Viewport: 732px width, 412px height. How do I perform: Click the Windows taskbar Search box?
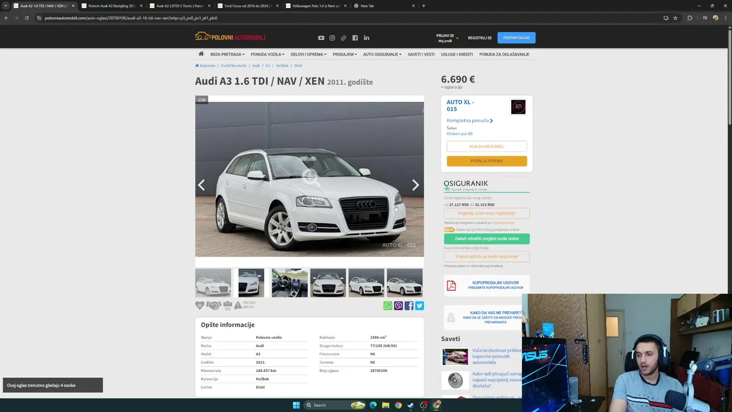(335, 405)
